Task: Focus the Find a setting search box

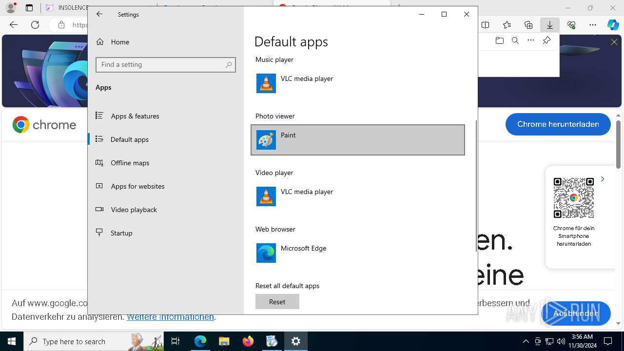Action: (166, 64)
